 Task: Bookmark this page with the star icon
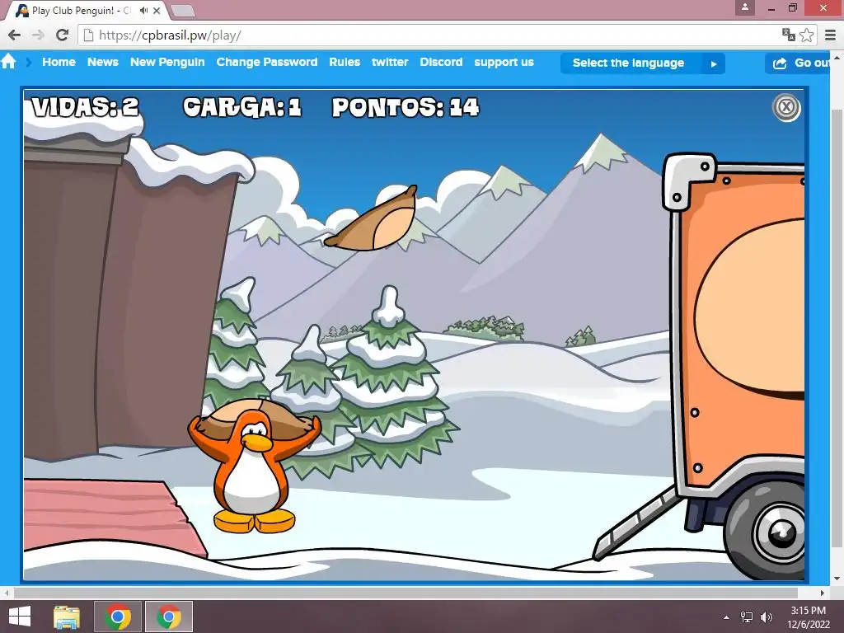pos(806,35)
